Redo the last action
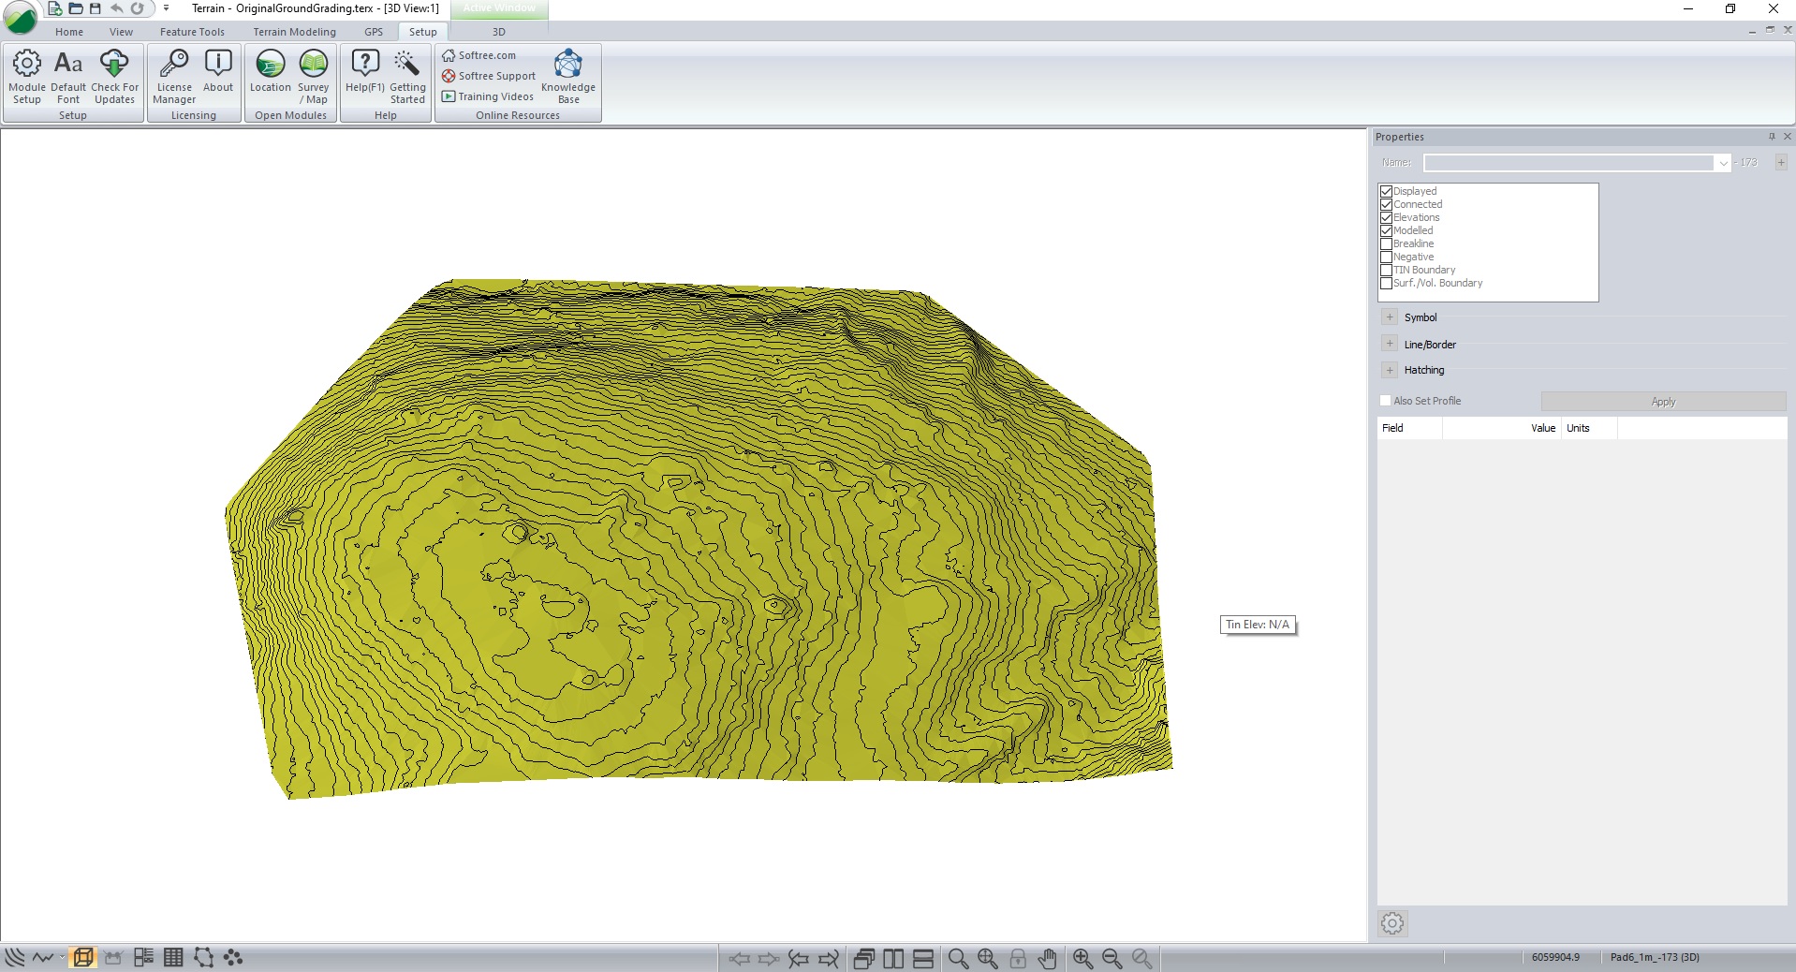Image resolution: width=1796 pixels, height=972 pixels. 137,8
